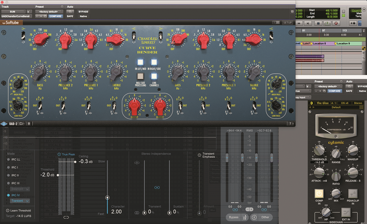
Task: Flip left channel BASS x1.5 toggle switch
Action: [40, 106]
